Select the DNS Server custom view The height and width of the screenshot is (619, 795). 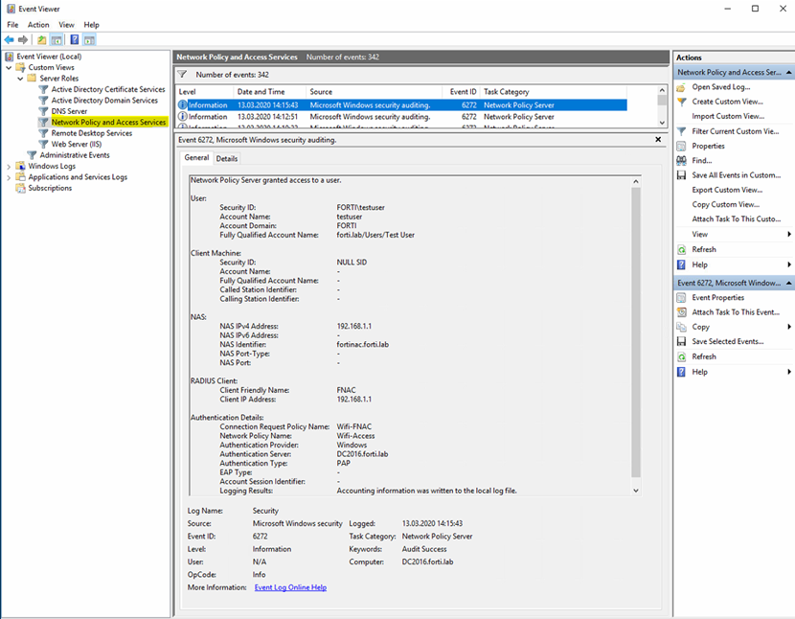[69, 111]
